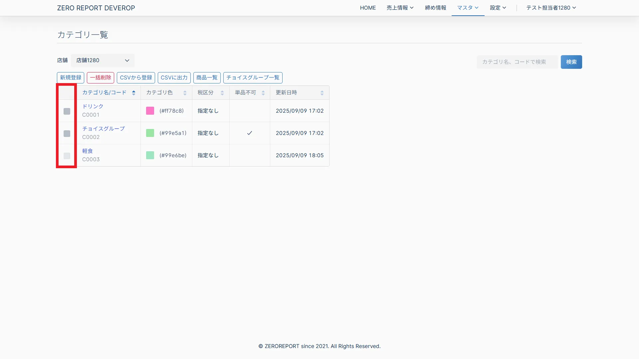Sort the 更新日時 column

point(322,93)
